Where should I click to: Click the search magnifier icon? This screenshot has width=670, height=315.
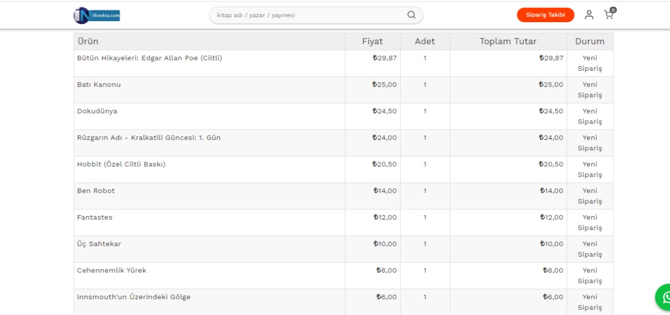coord(411,15)
